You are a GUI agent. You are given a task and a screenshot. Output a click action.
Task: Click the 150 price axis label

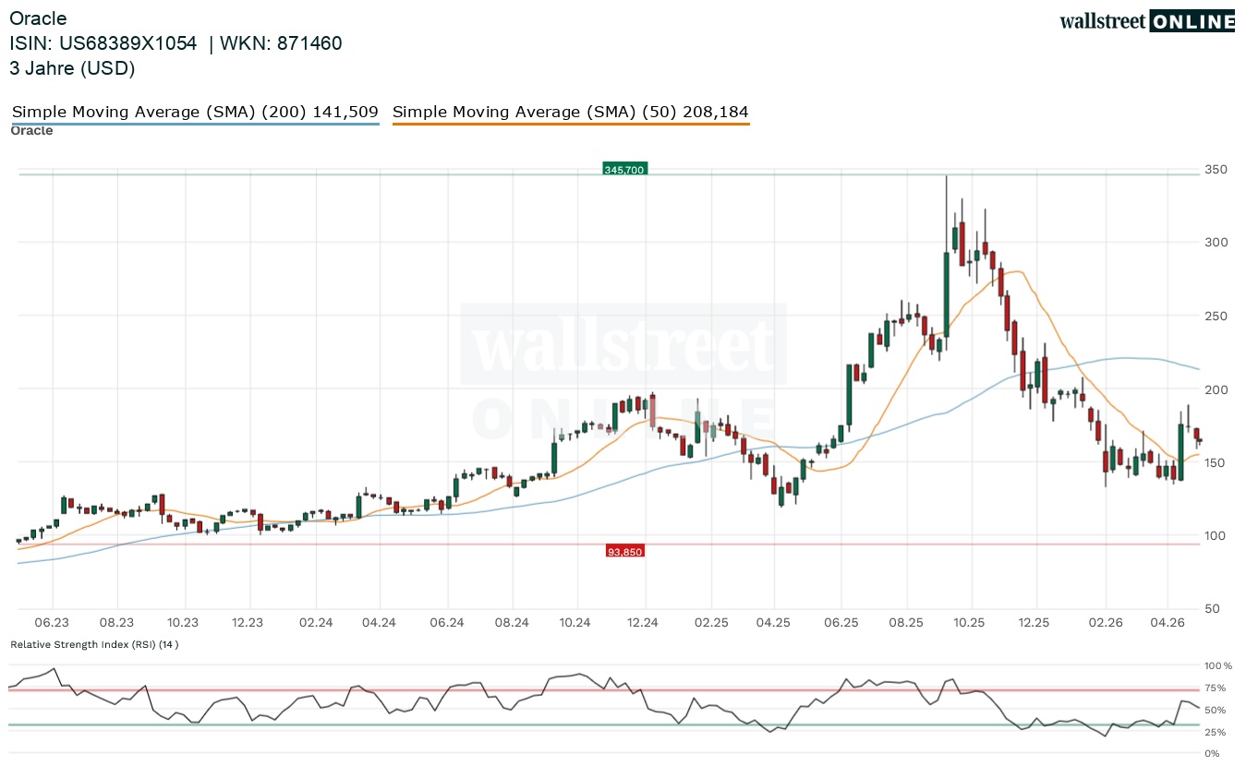pyautogui.click(x=1215, y=462)
